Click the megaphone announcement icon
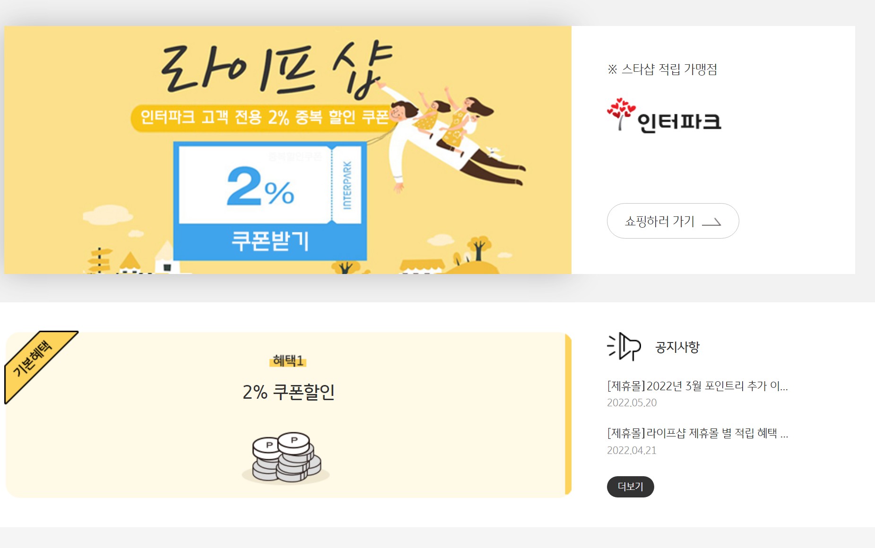 (624, 347)
